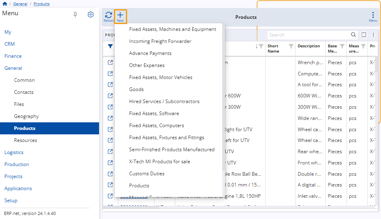Open record in Wide ran... row
The height and width of the screenshot is (219, 381).
pos(110,118)
